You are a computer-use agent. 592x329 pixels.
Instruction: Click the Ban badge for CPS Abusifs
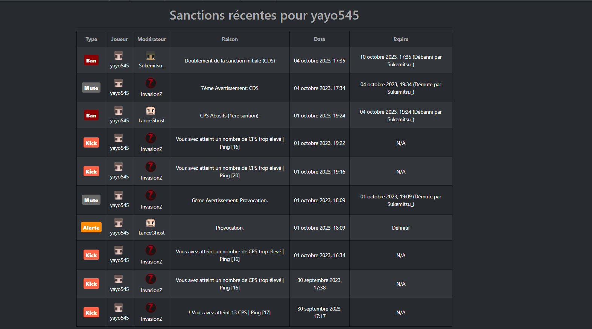click(x=91, y=115)
